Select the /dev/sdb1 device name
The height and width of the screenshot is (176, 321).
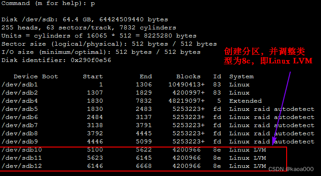(x=19, y=85)
